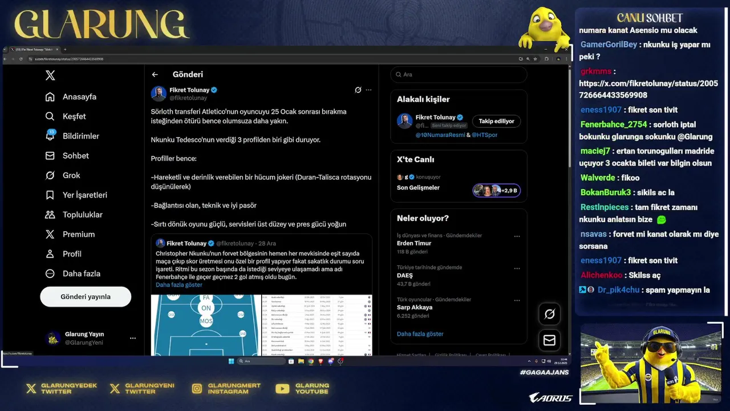The width and height of the screenshot is (730, 411).
Task: Open @HTSpor mention link
Action: [x=484, y=135]
